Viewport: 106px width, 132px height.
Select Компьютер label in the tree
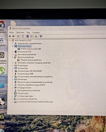(23, 68)
